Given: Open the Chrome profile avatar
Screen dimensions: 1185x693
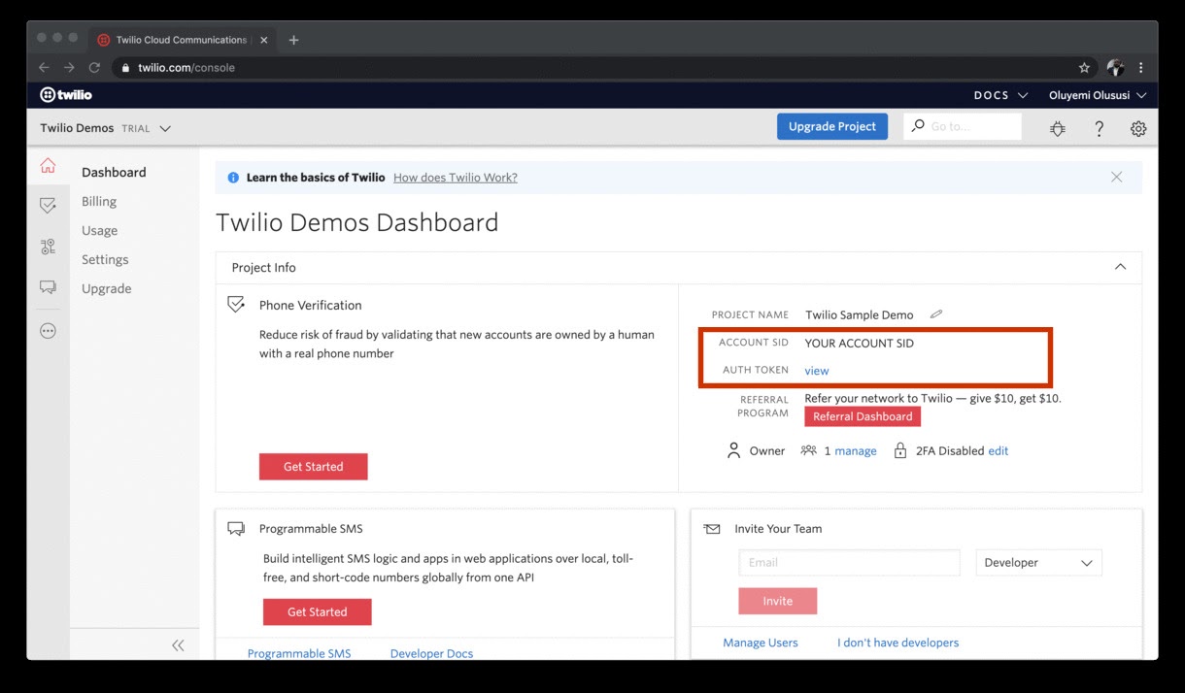Looking at the screenshot, I should click(1115, 68).
